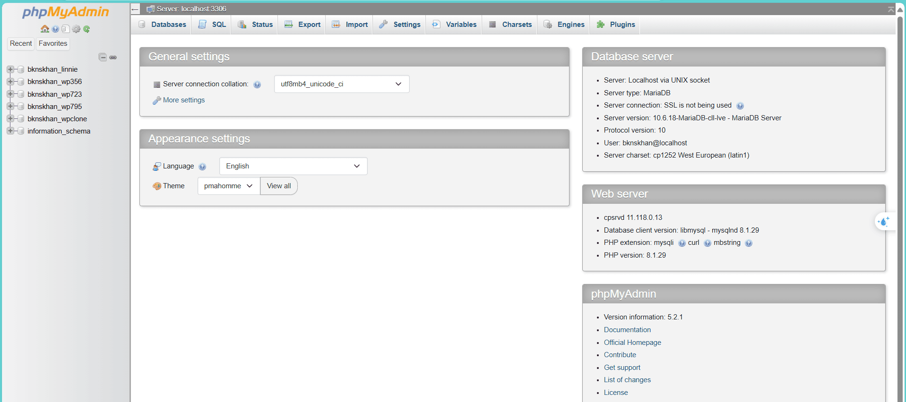Open the Variables tab
906x402 pixels.
coord(454,25)
